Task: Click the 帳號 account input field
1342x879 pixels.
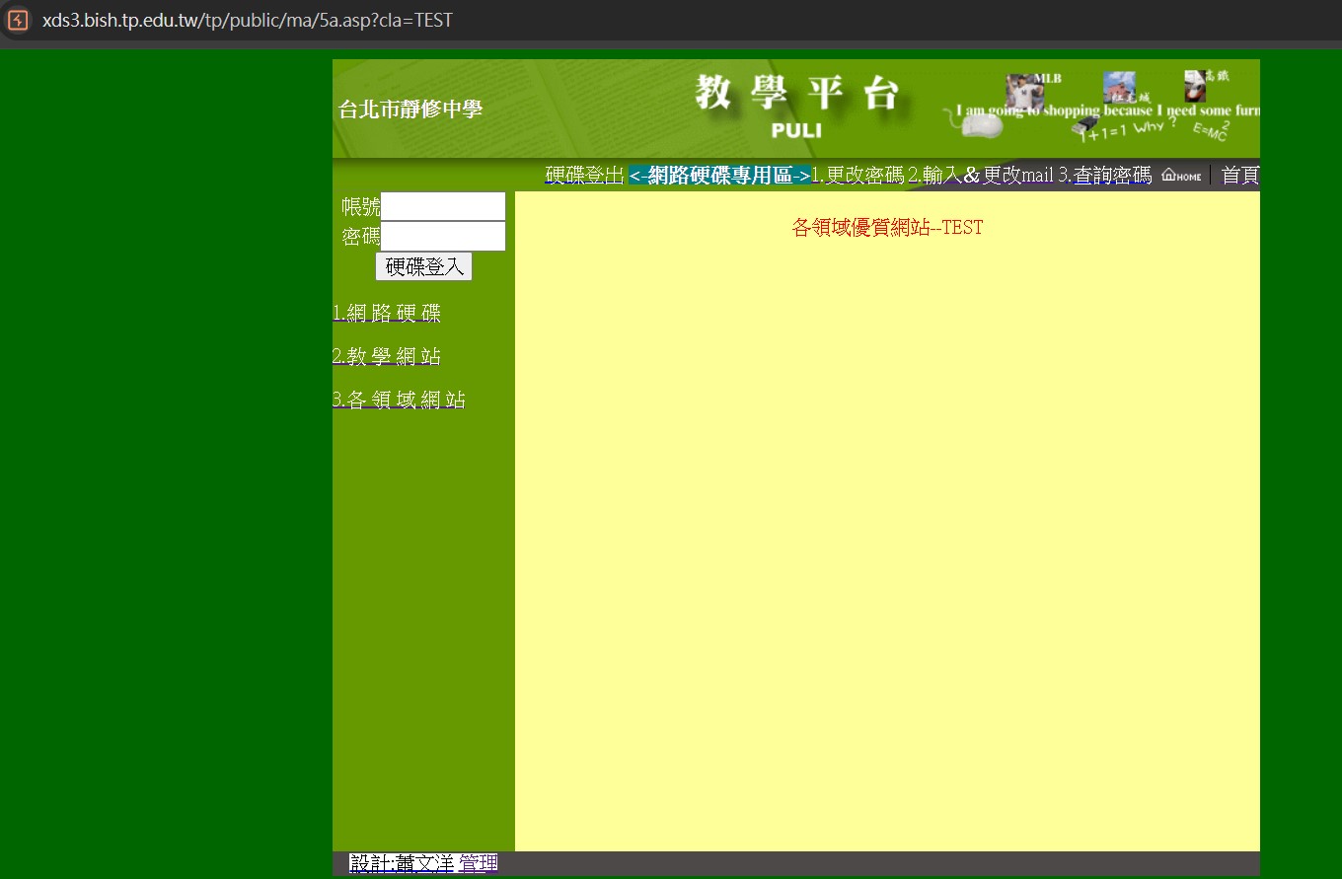Action: pyautogui.click(x=443, y=206)
